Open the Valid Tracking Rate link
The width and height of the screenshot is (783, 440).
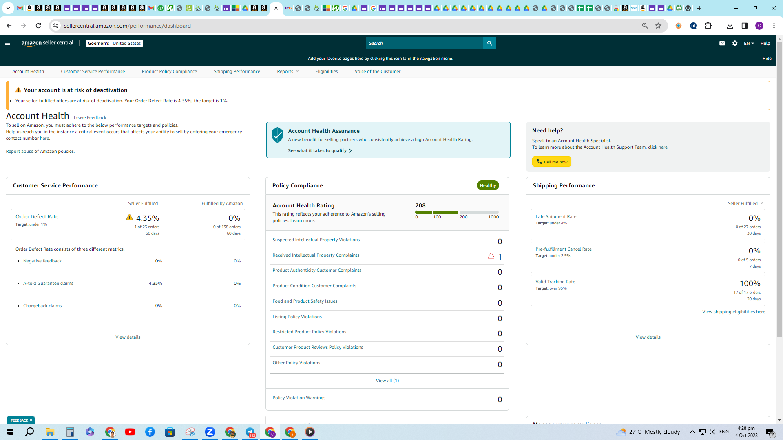point(555,282)
